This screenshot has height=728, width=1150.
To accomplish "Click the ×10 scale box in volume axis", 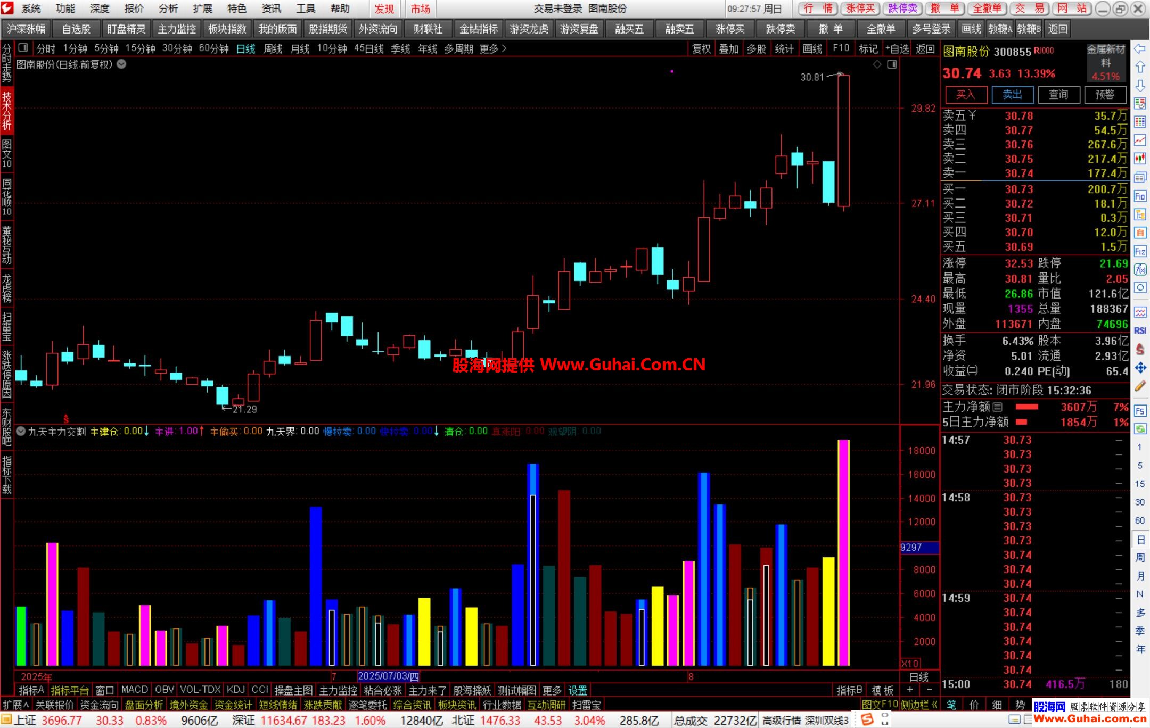I will click(910, 664).
